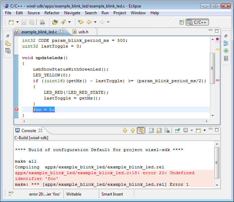234x202 pixels.
Task: Open the Navigate menu
Action: click(72, 13)
